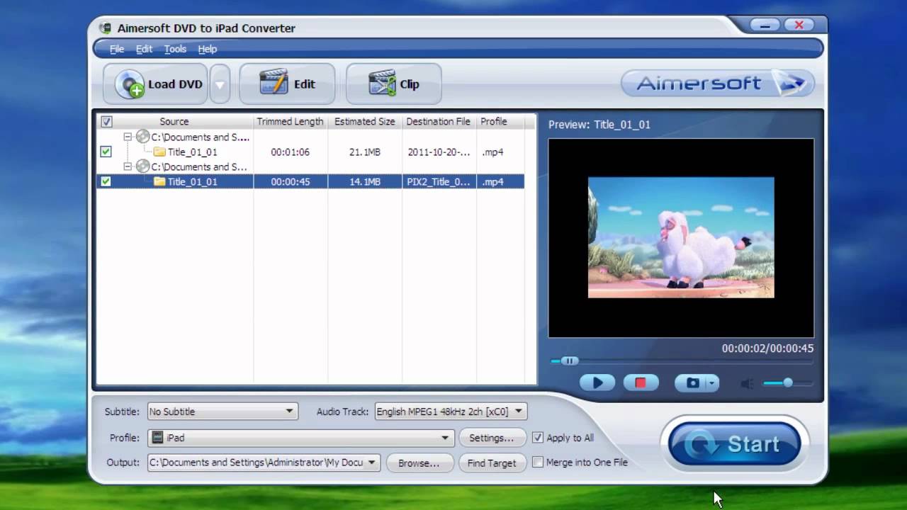Click folder icon of highlighted Title_01_01

click(x=159, y=181)
